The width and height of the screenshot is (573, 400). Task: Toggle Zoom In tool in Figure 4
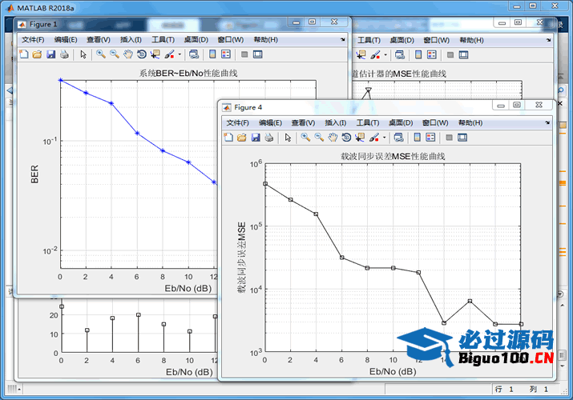click(305, 138)
